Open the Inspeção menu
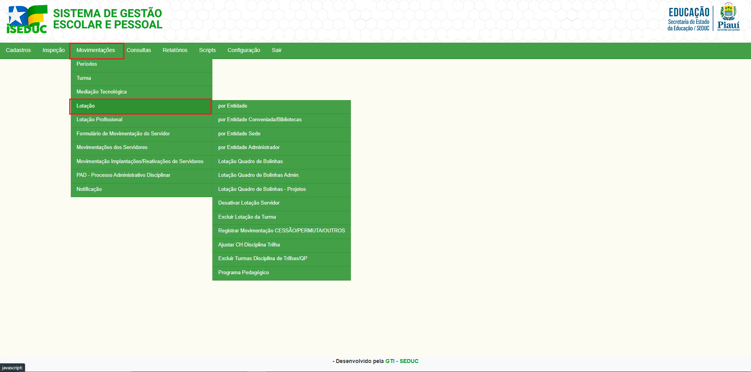 (x=54, y=50)
